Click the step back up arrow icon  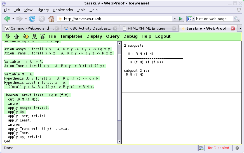tap(16, 36)
